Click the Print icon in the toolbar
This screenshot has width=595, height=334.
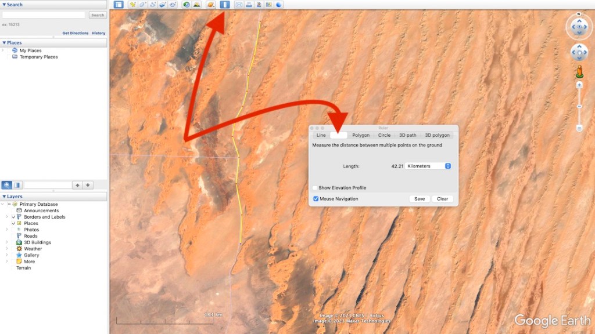tap(249, 5)
